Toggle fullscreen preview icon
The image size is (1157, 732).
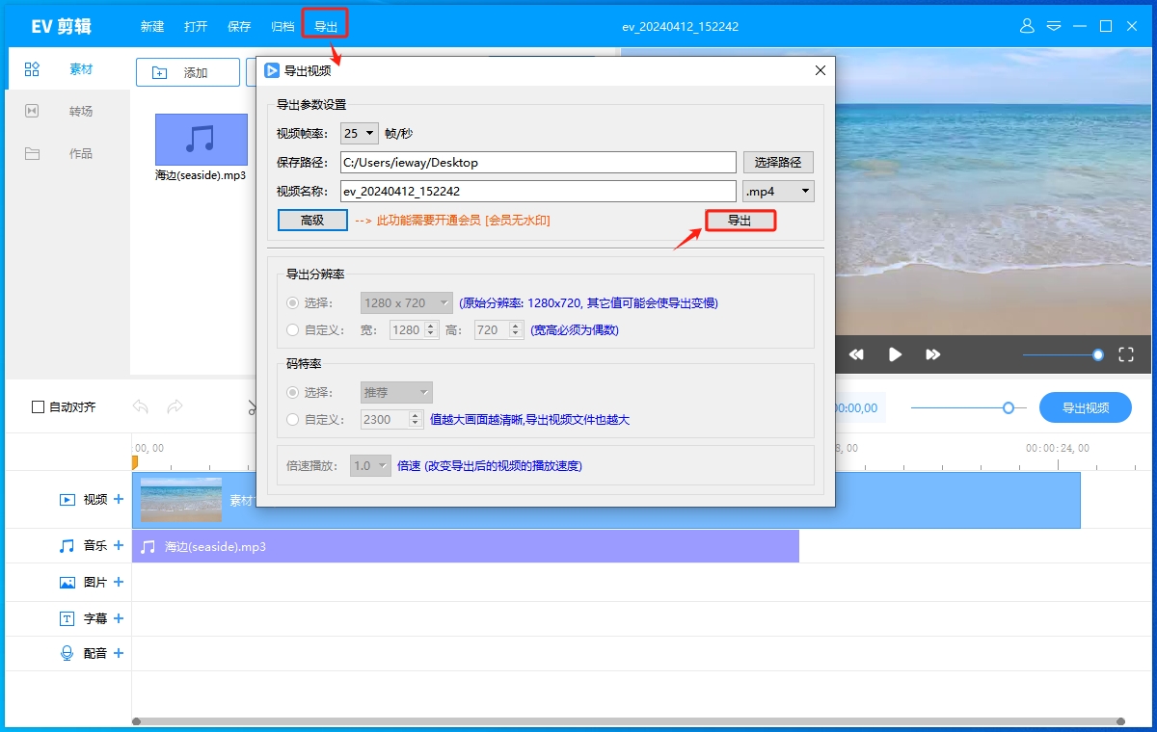[1125, 354]
